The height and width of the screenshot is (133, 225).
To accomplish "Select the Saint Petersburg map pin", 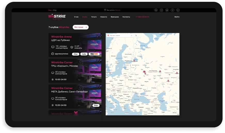I will coord(134,61).
